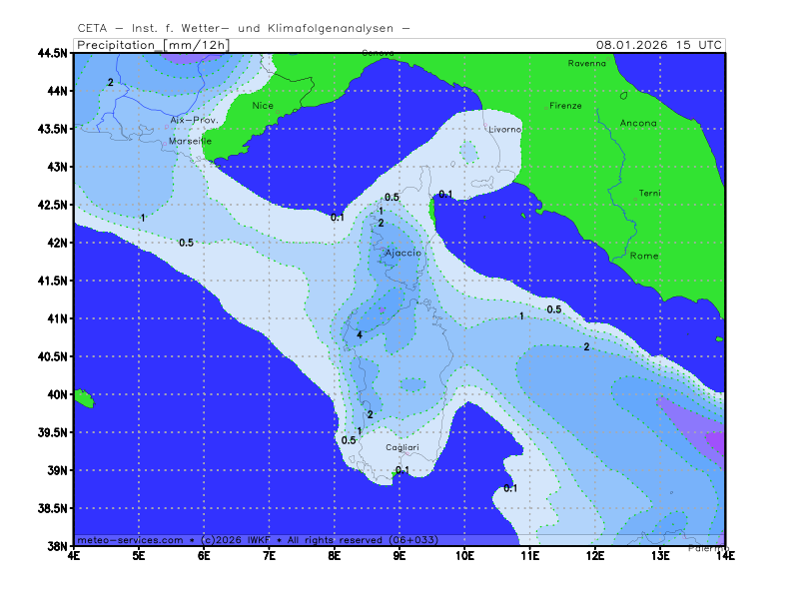Image resolution: width=799 pixels, height=599 pixels.
Task: Click the 08.01.2026 15 UTC timestamp
Action: coord(659,45)
